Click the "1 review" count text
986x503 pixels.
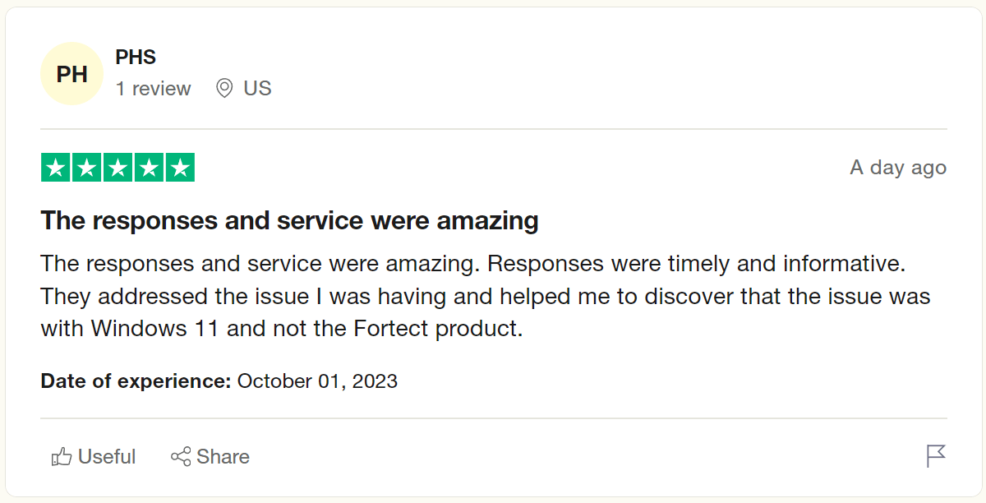pos(153,89)
